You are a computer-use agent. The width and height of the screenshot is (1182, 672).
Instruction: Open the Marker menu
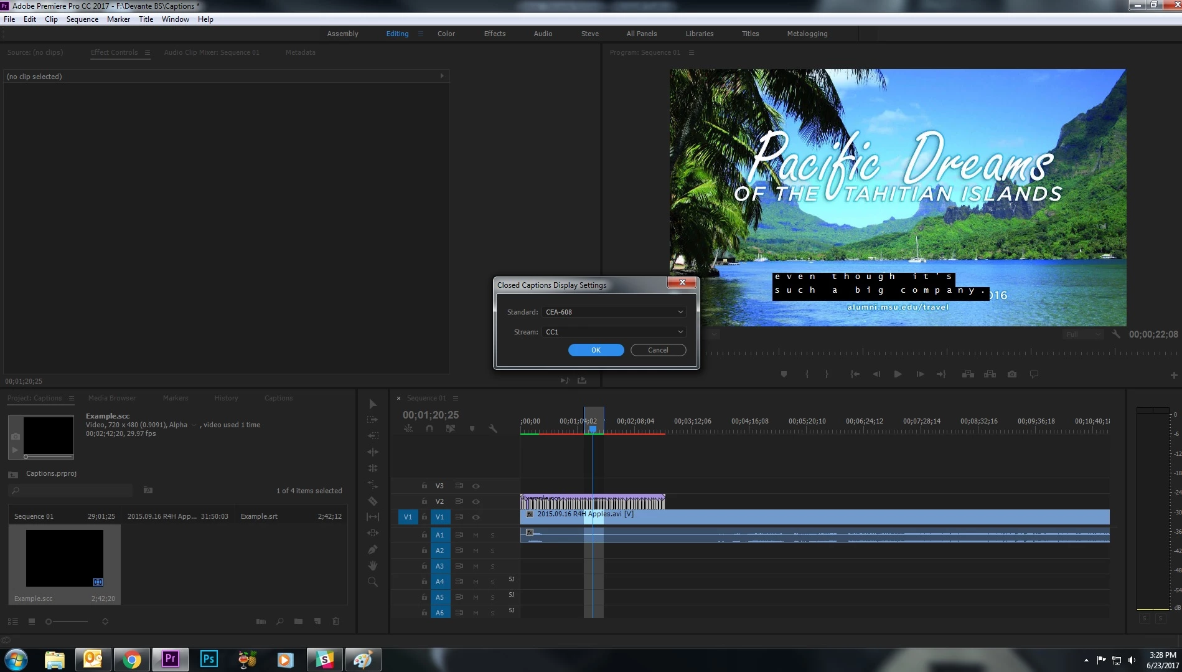118,19
